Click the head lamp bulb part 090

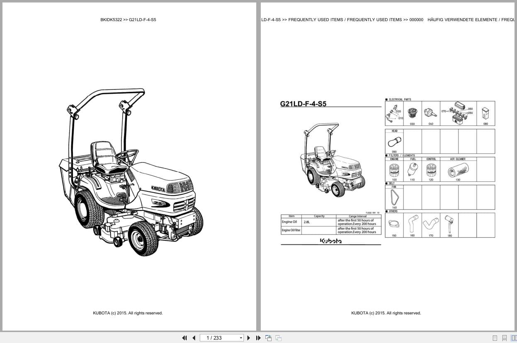click(394, 142)
